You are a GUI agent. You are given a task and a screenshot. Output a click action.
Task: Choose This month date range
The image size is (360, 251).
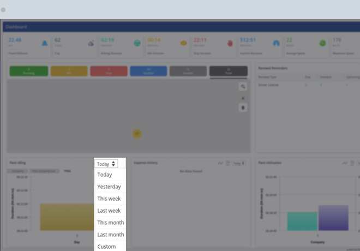click(110, 223)
